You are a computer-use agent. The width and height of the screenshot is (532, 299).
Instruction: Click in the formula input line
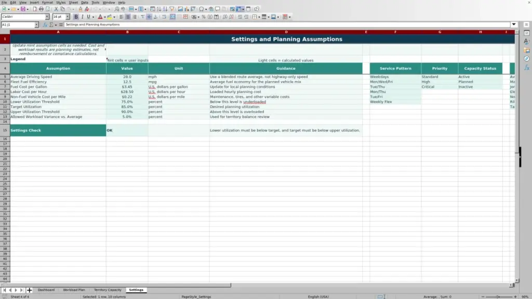click(x=287, y=24)
